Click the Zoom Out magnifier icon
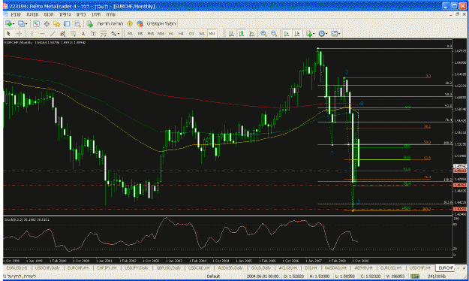The width and height of the screenshot is (469, 281). [x=274, y=34]
